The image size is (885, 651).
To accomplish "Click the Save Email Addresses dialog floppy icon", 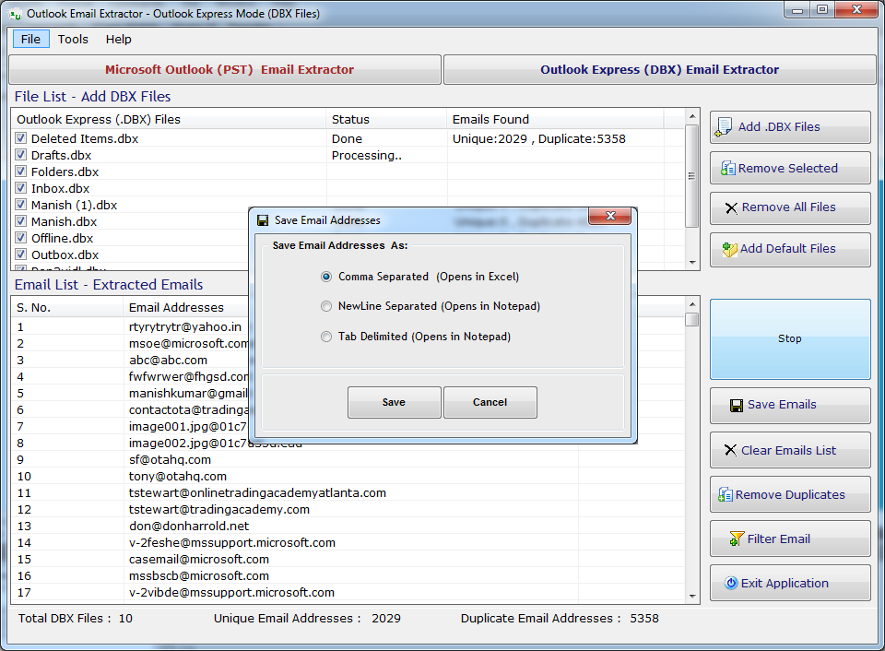I will coord(263,220).
